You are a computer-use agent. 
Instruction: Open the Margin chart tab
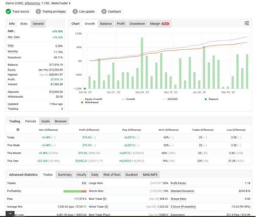tap(159, 23)
